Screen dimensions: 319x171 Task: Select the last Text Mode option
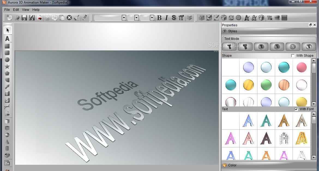click(309, 47)
